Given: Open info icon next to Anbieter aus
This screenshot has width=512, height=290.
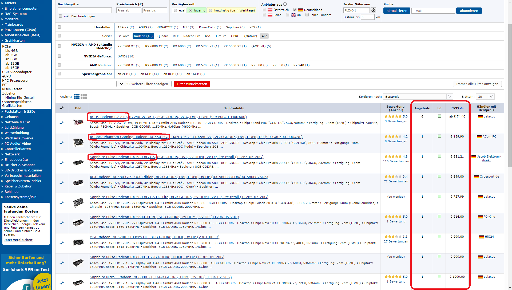Looking at the screenshot, I should 285,4.
